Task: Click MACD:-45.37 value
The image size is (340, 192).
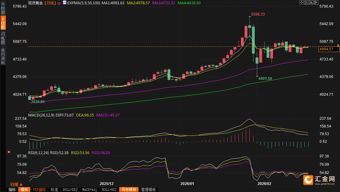Action: point(108,115)
